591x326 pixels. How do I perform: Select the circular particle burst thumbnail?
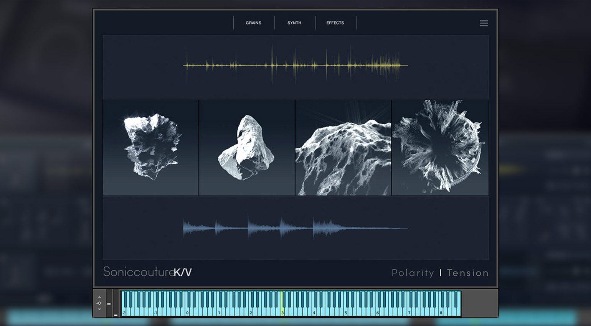(440, 148)
